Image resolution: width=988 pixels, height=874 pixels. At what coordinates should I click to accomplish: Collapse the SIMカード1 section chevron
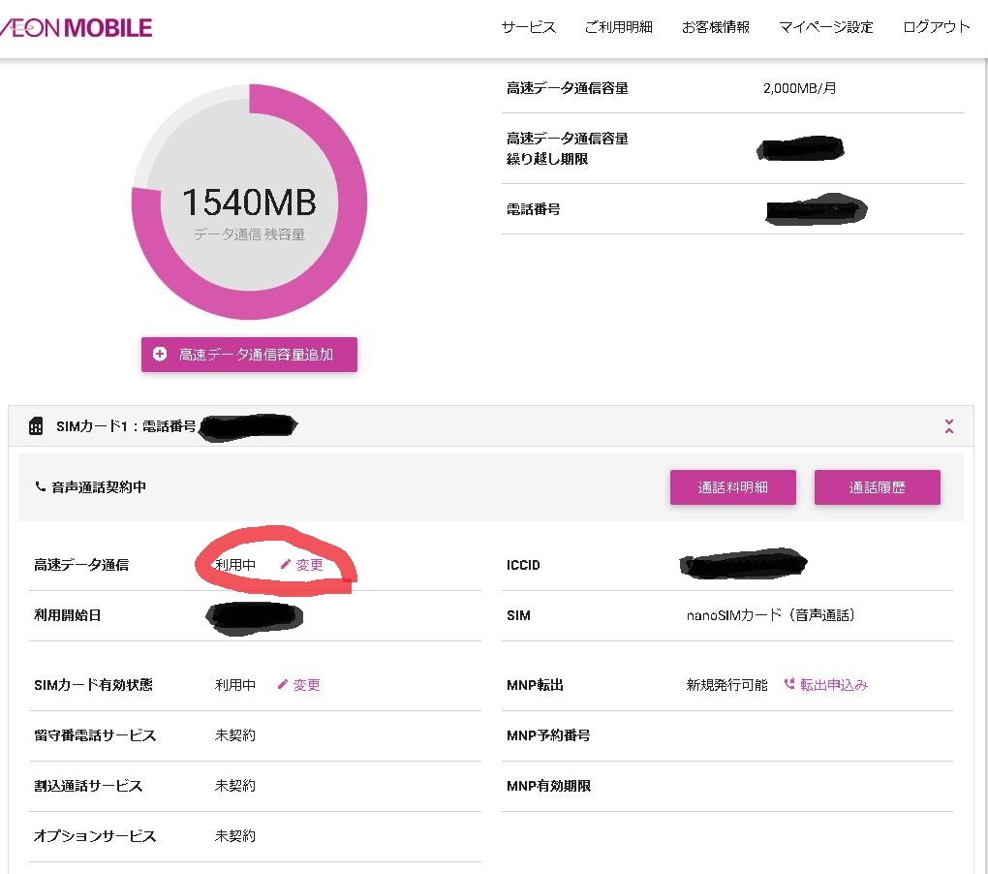pyautogui.click(x=948, y=426)
